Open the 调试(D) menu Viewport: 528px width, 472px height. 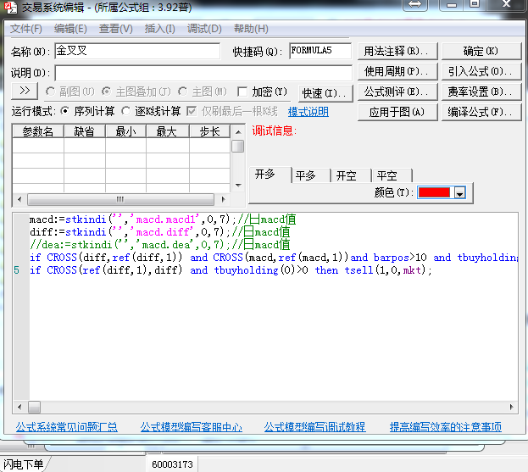204,29
